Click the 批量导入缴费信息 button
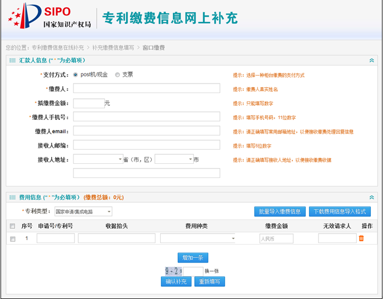This screenshot has height=299, width=383. tap(280, 211)
